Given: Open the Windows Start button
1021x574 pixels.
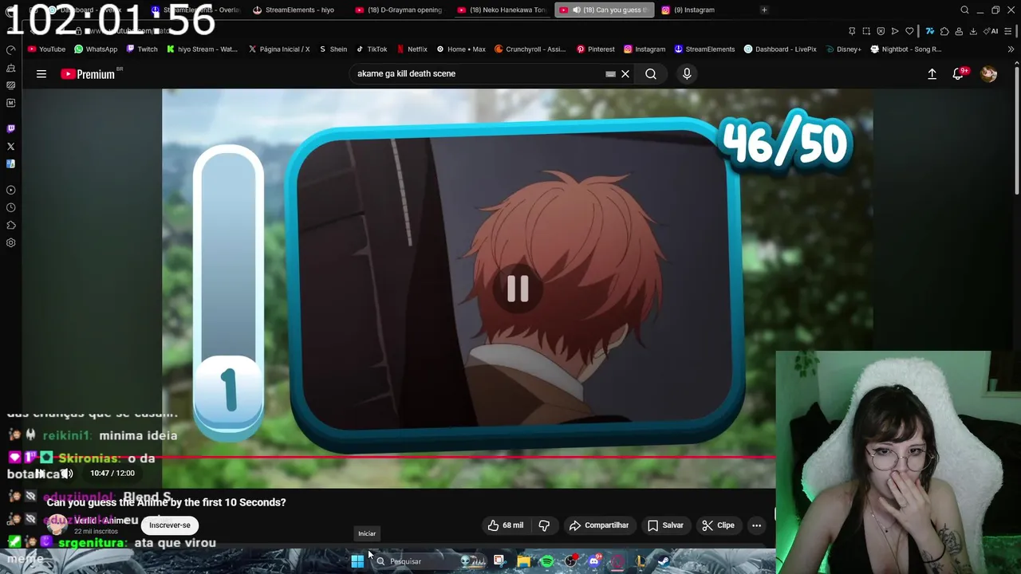Looking at the screenshot, I should [x=357, y=561].
